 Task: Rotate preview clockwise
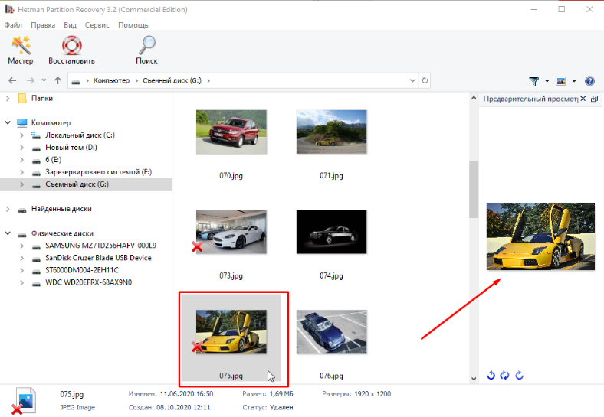tap(519, 375)
